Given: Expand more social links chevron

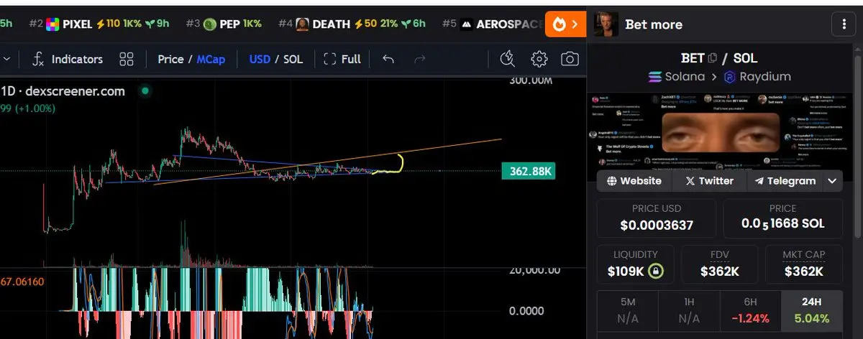Looking at the screenshot, I should tap(832, 181).
